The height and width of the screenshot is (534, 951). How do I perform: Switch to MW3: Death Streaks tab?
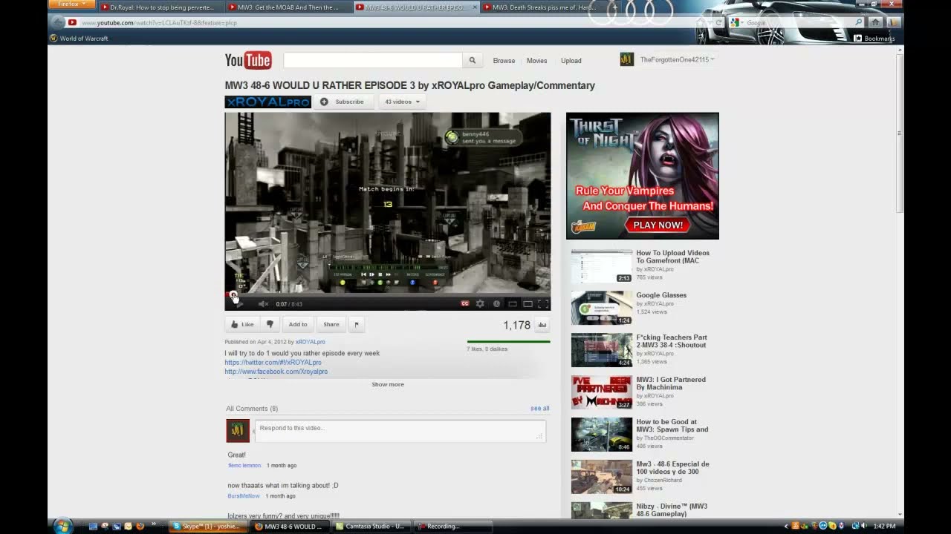[x=542, y=7]
